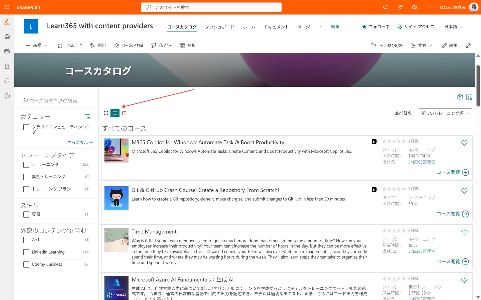This screenshot has width=481, height=300.
Task: Expand the 新規 dropdown arrow
Action: click(x=46, y=45)
